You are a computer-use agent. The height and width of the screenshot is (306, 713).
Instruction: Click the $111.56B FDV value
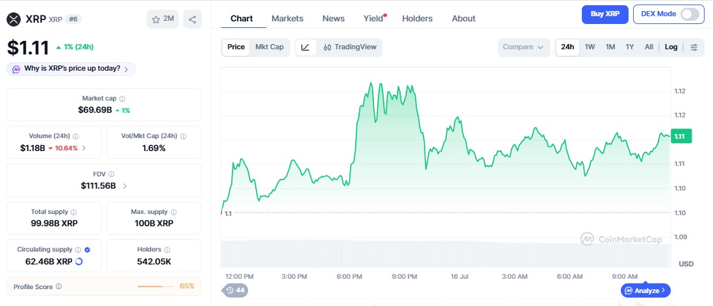tap(98, 185)
